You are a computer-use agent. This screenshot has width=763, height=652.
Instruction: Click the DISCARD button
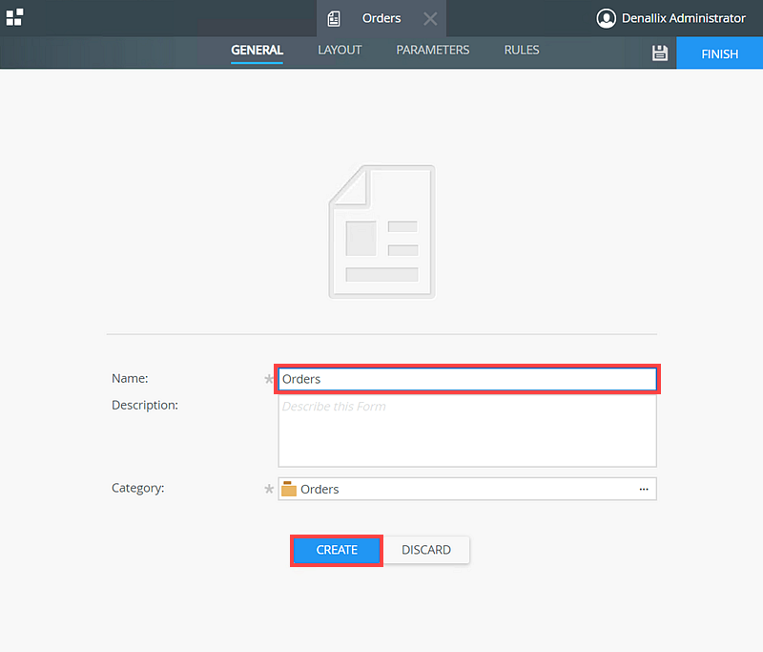[426, 550]
